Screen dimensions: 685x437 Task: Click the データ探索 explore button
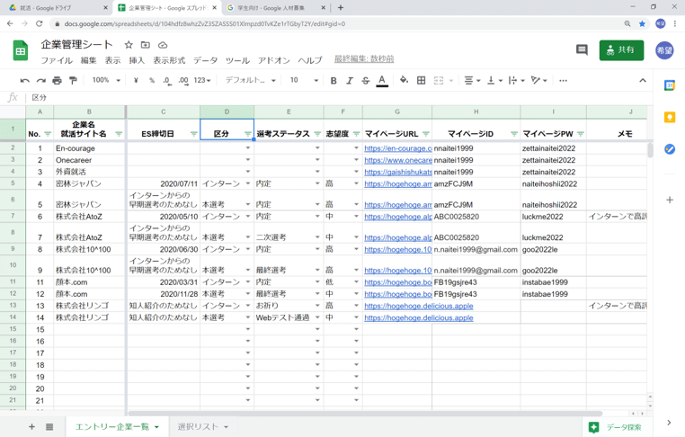pos(616,427)
